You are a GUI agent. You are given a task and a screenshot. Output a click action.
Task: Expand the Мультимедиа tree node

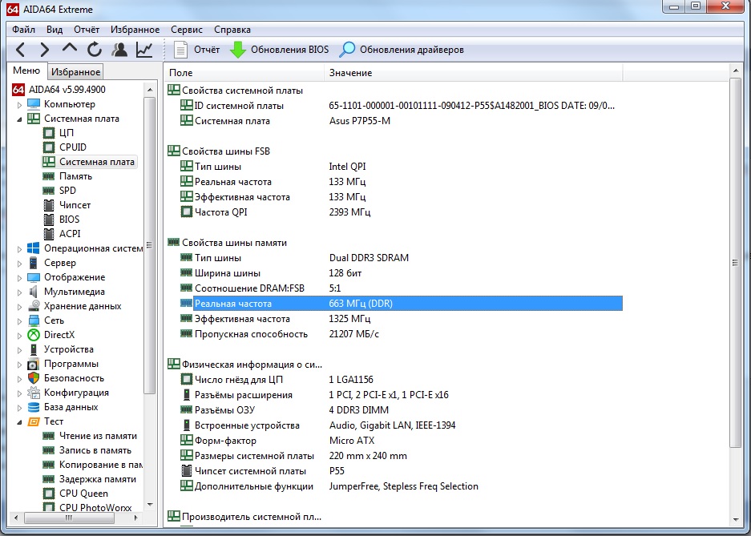click(19, 292)
